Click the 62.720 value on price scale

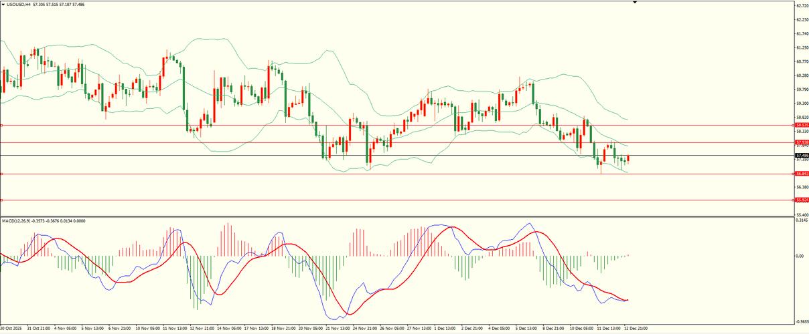[x=802, y=5]
